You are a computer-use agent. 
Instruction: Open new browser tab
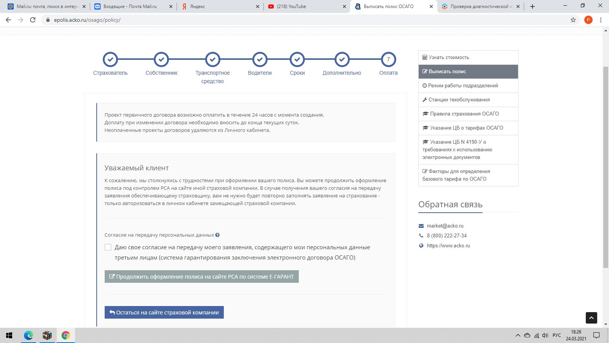tap(532, 6)
